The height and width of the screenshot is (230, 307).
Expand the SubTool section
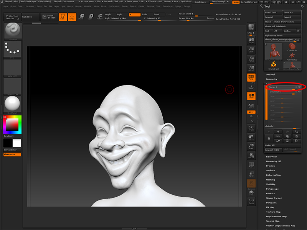pyautogui.click(x=271, y=74)
